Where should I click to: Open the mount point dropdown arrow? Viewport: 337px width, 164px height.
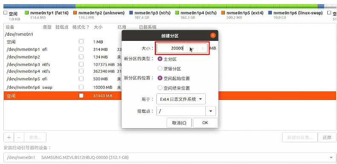pyautogui.click(x=210, y=111)
